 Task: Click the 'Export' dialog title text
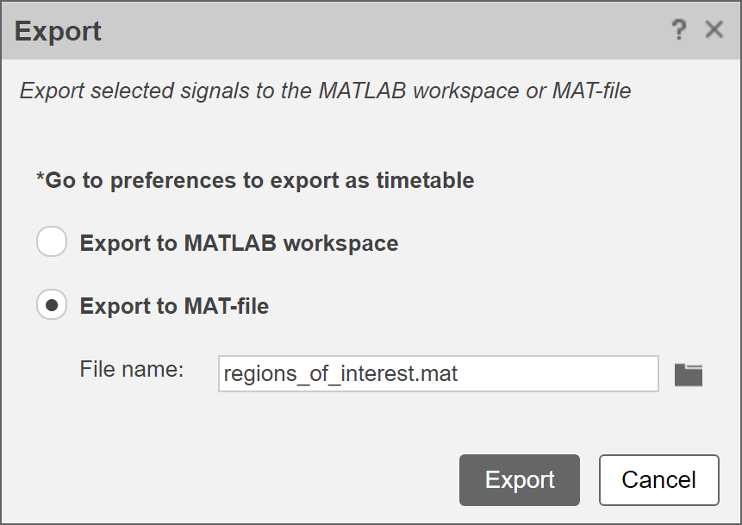coord(58,31)
